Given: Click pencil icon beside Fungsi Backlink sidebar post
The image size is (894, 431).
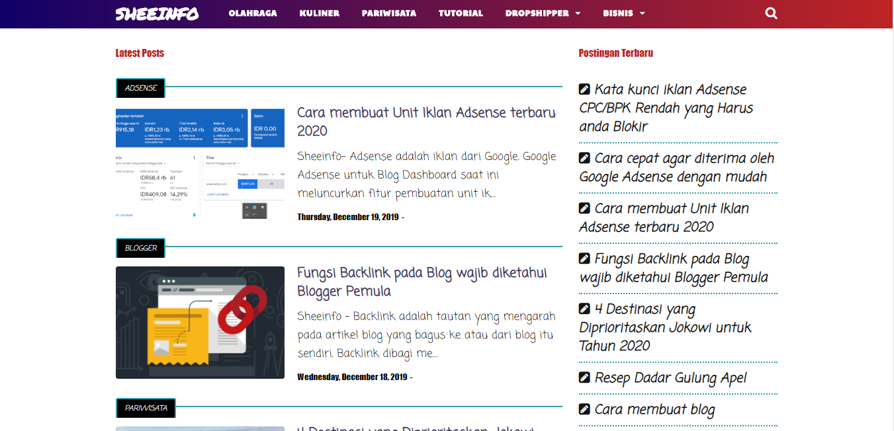Looking at the screenshot, I should point(584,258).
